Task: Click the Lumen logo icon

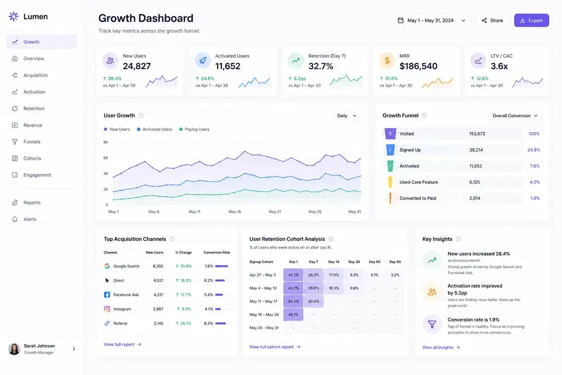Action: pyautogui.click(x=13, y=16)
